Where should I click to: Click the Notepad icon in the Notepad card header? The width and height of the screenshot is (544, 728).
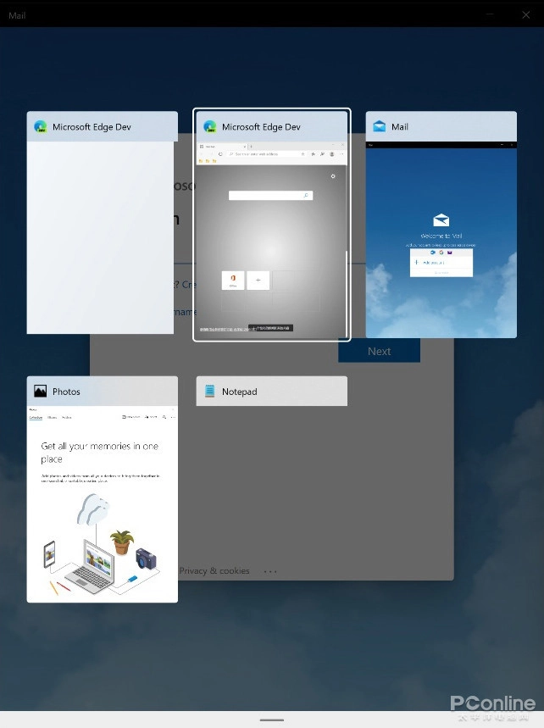(210, 392)
